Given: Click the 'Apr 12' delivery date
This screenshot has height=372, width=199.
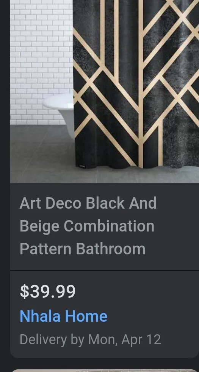Looking at the screenshot, I should pos(141,340).
